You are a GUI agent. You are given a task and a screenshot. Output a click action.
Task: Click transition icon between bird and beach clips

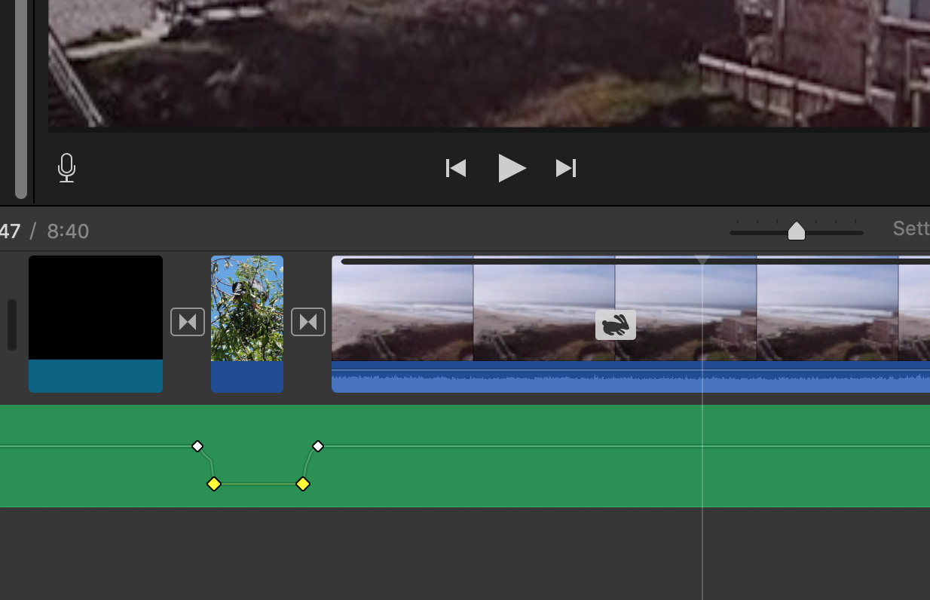(x=308, y=322)
